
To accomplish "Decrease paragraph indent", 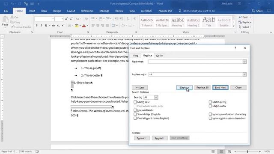I will [116, 19].
